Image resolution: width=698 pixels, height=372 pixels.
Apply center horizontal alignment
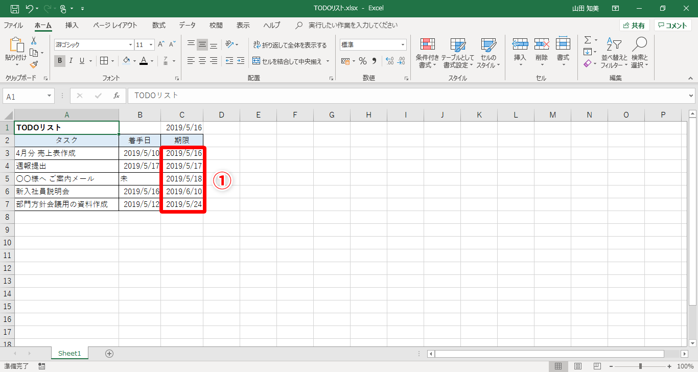coord(202,61)
